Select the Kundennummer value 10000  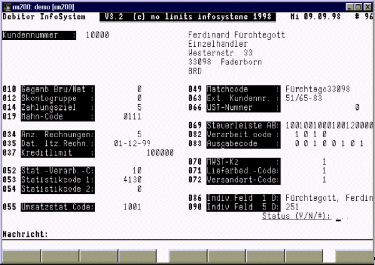pyautogui.click(x=97, y=36)
